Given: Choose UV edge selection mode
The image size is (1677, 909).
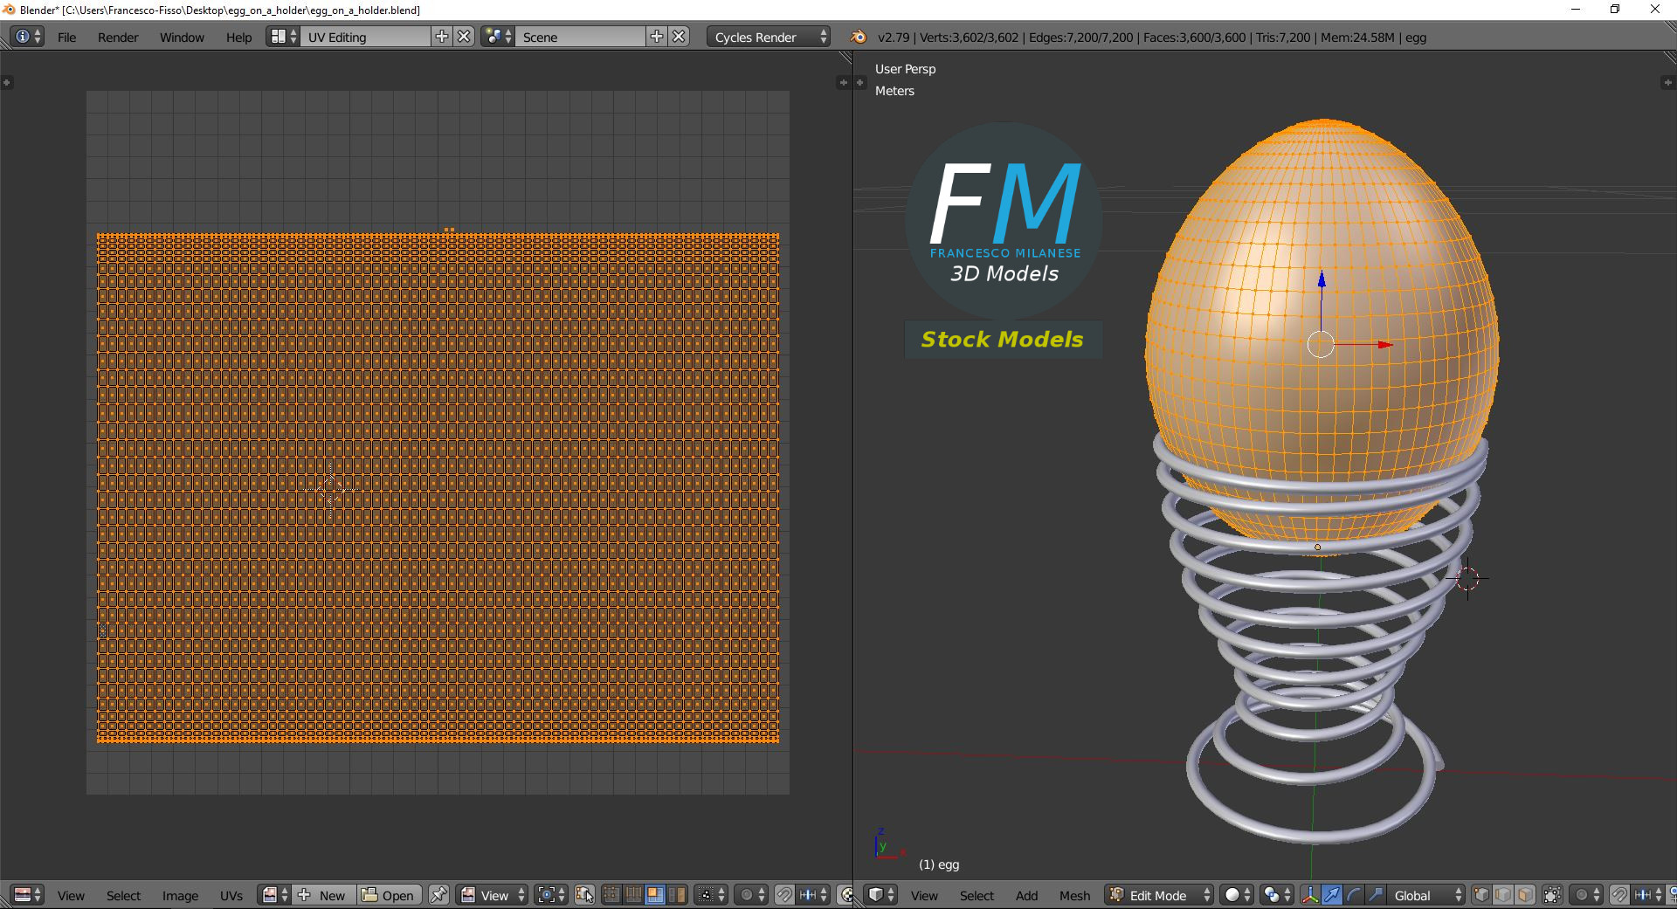Looking at the screenshot, I should click(x=633, y=895).
